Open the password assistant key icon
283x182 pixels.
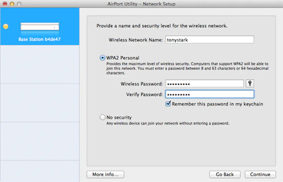[x=250, y=83]
